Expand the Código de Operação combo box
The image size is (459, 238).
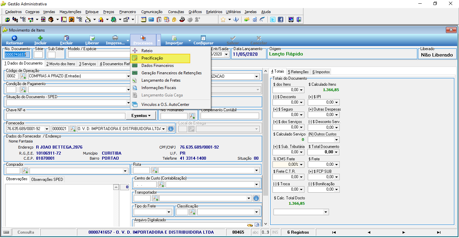click(x=128, y=76)
